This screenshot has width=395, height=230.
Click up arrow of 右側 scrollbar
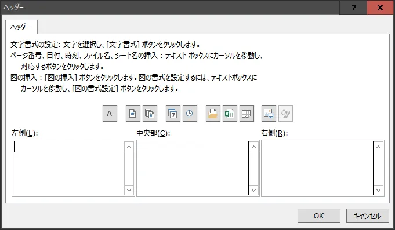(378, 147)
